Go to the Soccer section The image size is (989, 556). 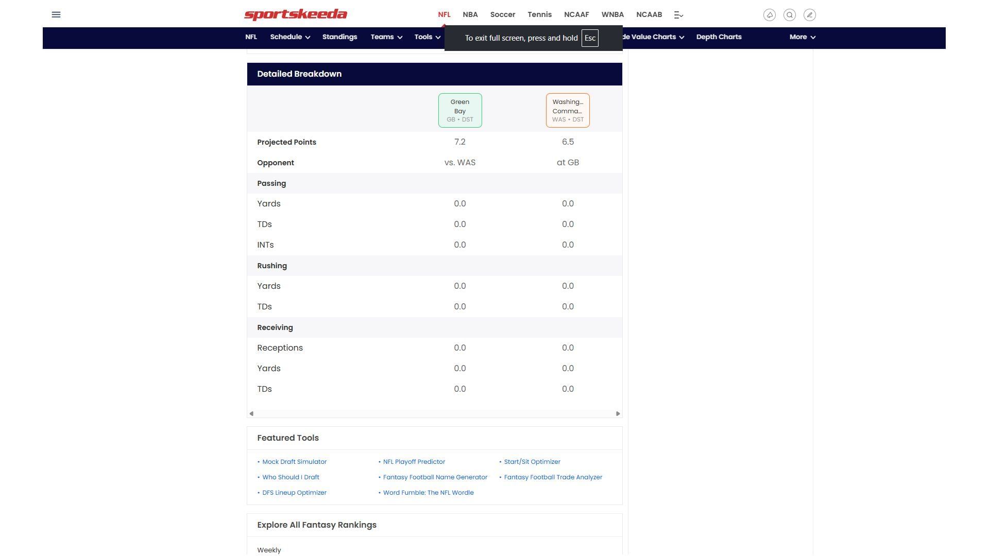502,14
